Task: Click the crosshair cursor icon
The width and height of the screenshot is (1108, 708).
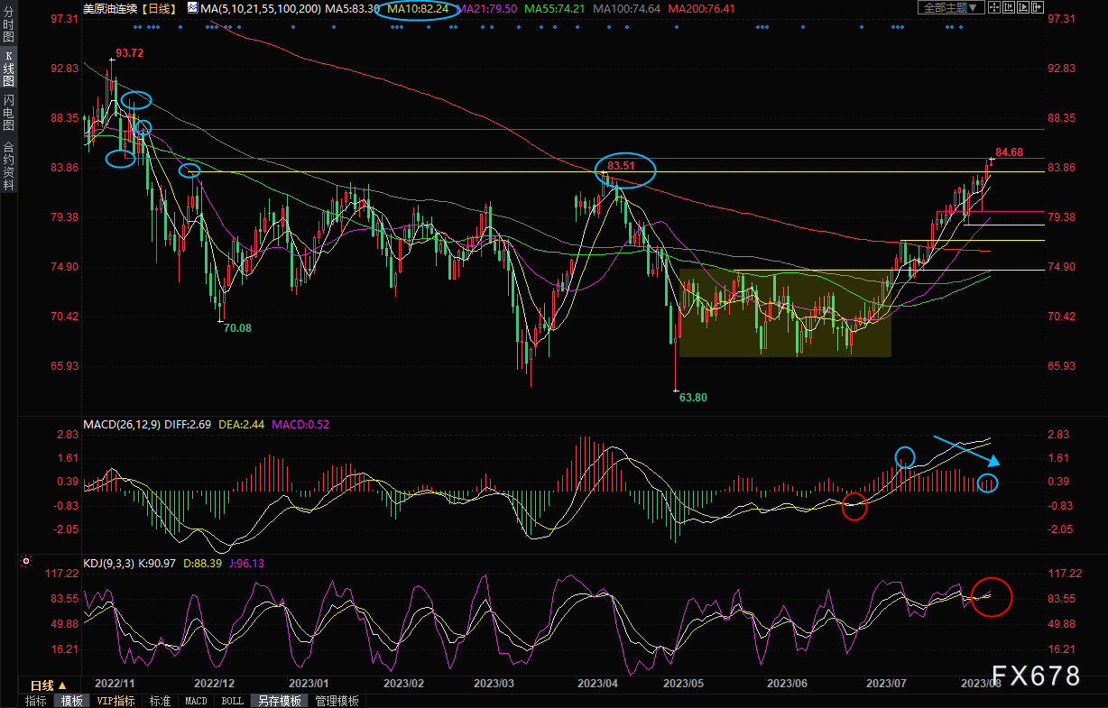Action: [994, 7]
